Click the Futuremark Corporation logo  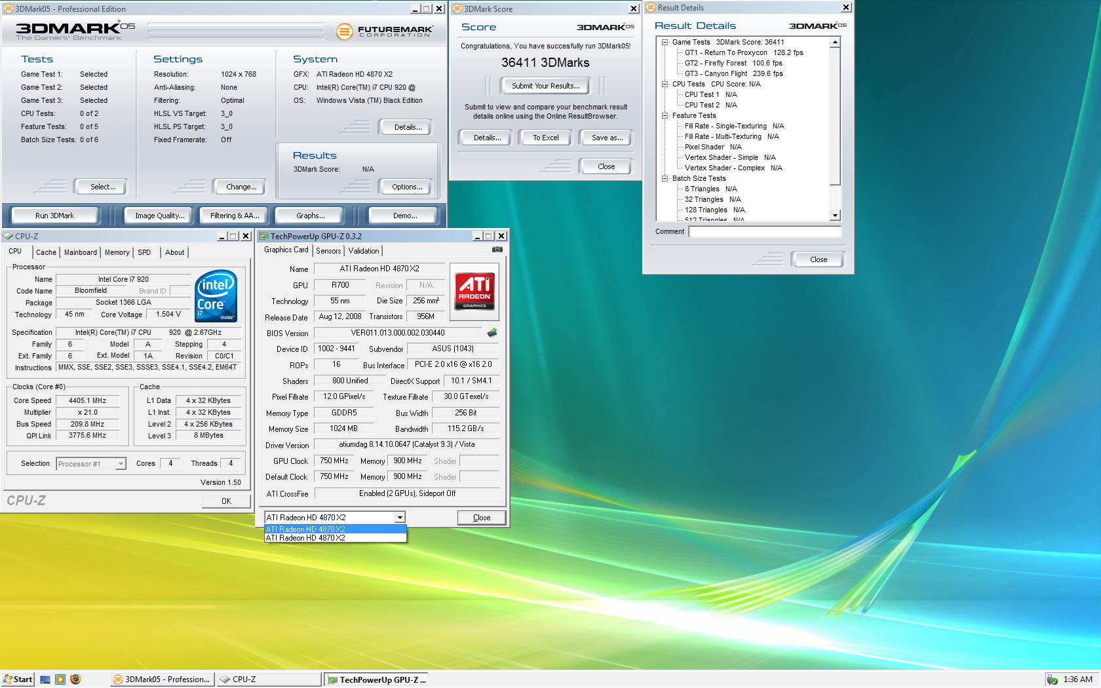[384, 31]
